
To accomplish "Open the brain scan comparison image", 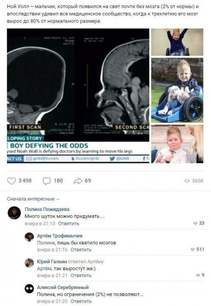I will coord(78,96).
